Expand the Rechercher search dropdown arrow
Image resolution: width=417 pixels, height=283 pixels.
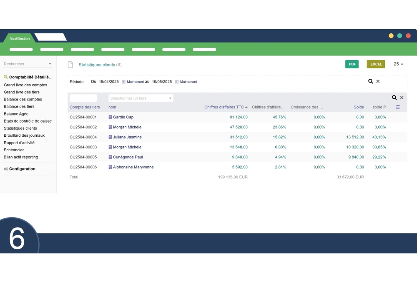(50, 64)
